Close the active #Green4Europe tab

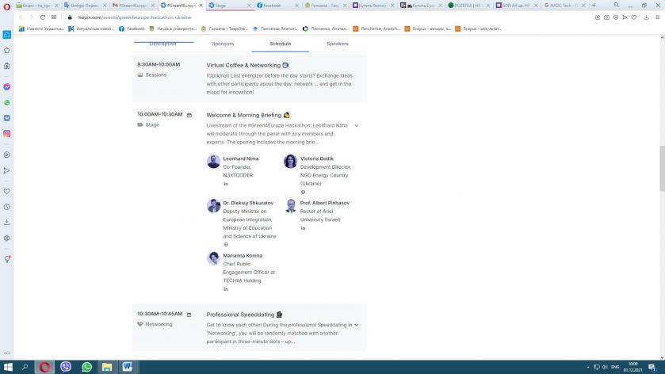201,6
